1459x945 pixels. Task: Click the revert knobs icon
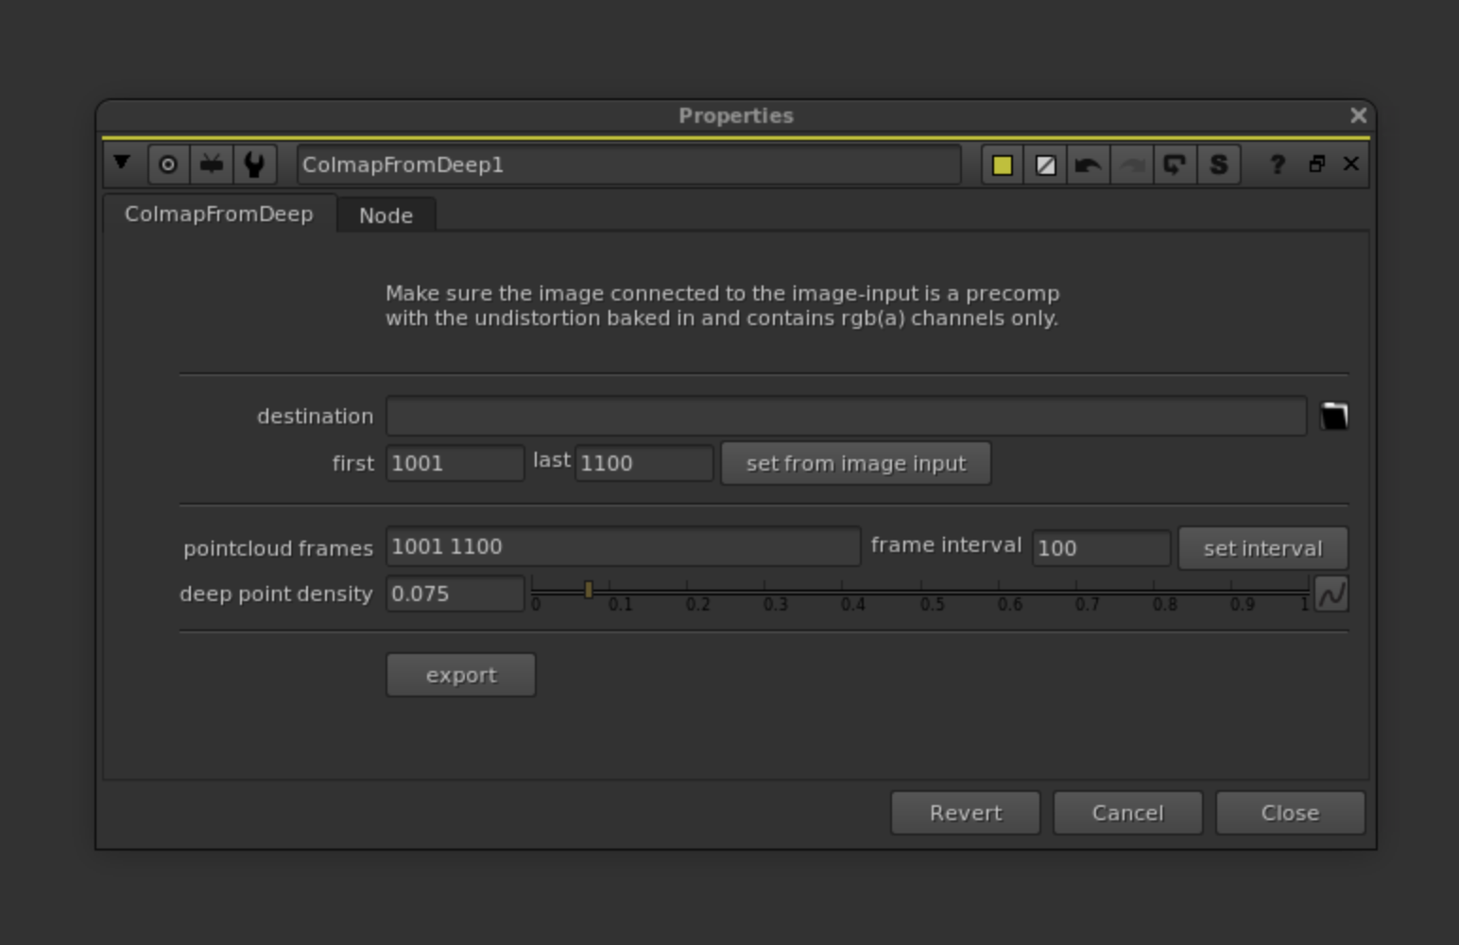[1175, 165]
